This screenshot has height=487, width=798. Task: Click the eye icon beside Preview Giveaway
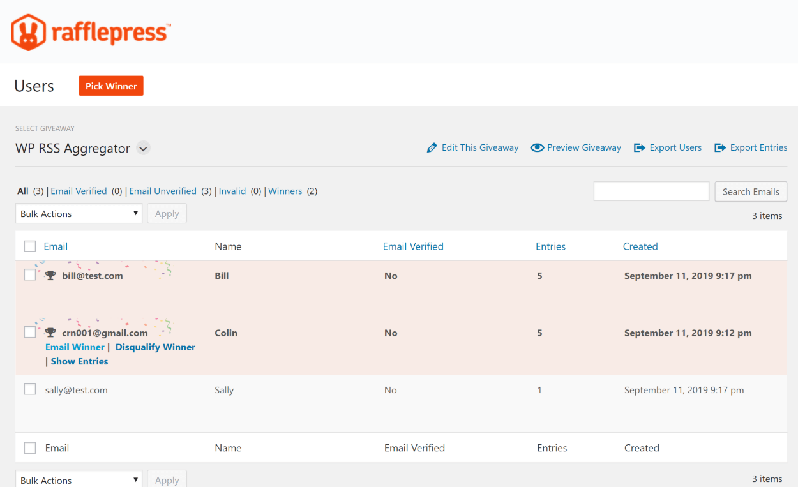coord(537,147)
